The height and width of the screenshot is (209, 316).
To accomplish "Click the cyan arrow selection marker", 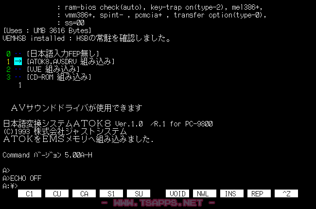I will tap(18, 61).
